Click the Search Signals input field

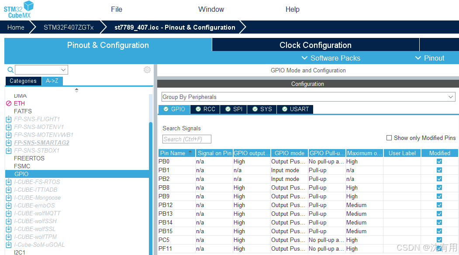[187, 139]
